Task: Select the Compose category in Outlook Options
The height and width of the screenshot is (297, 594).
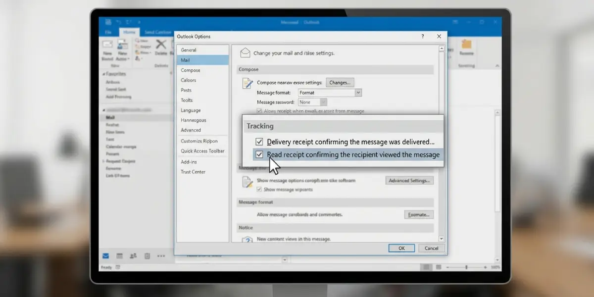Action: 202,70
